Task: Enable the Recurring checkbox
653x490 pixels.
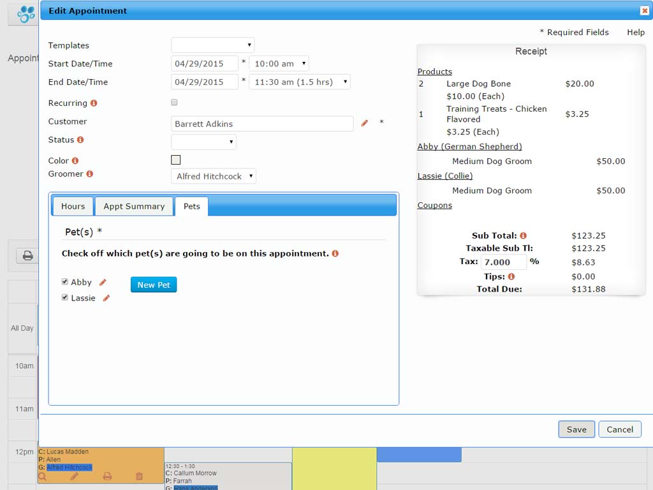Action: [174, 102]
